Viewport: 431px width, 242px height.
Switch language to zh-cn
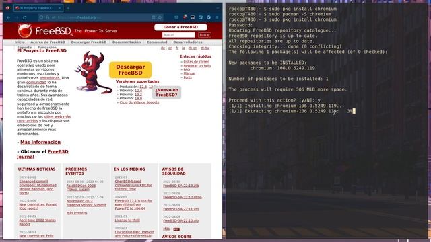coord(193,48)
